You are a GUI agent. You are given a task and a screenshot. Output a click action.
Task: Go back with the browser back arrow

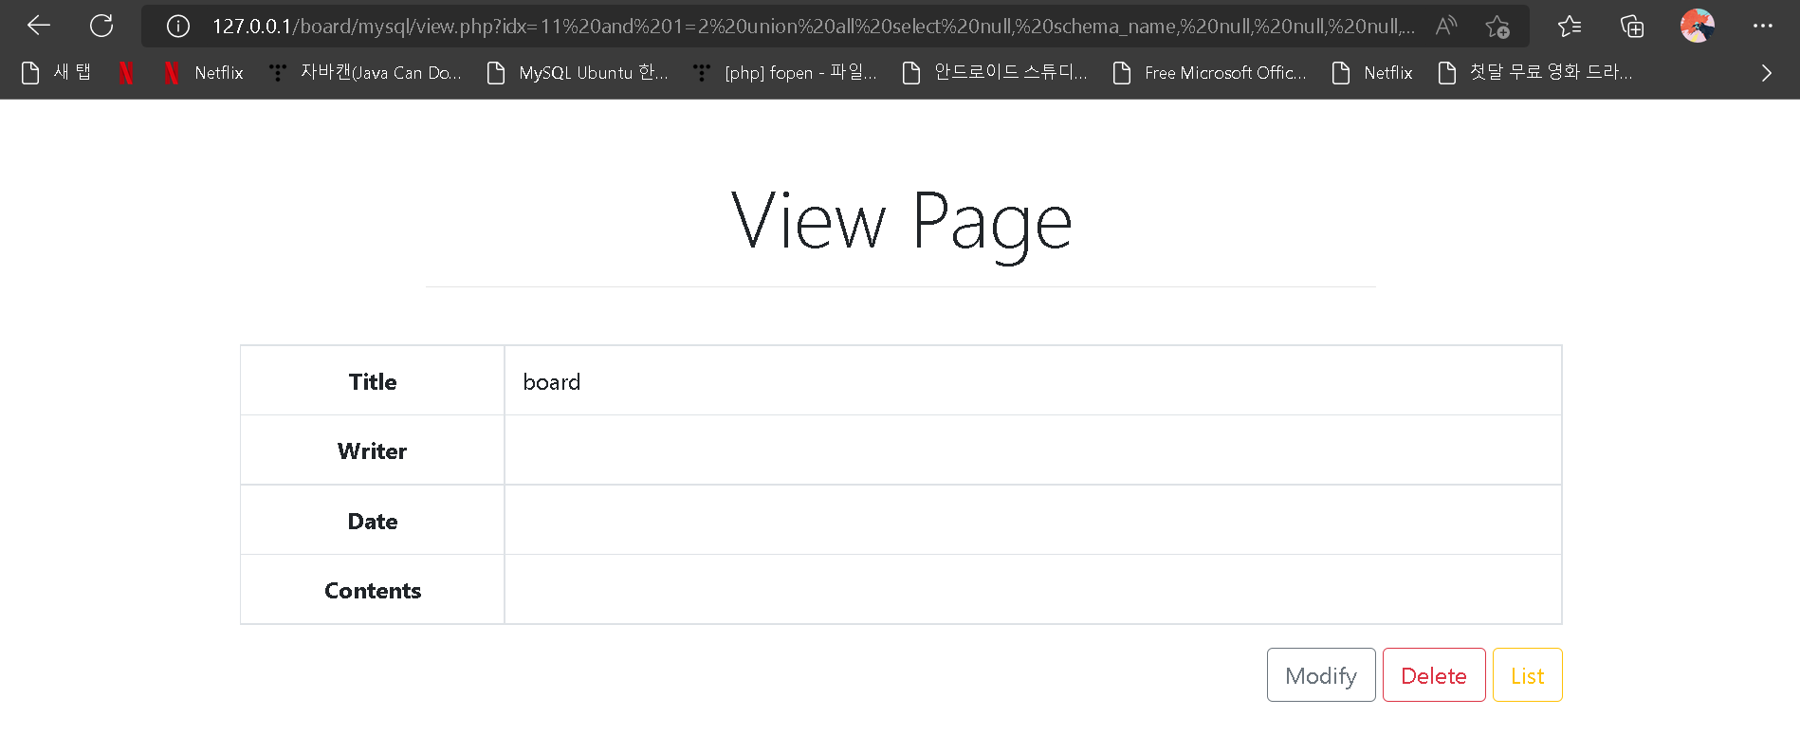39,26
